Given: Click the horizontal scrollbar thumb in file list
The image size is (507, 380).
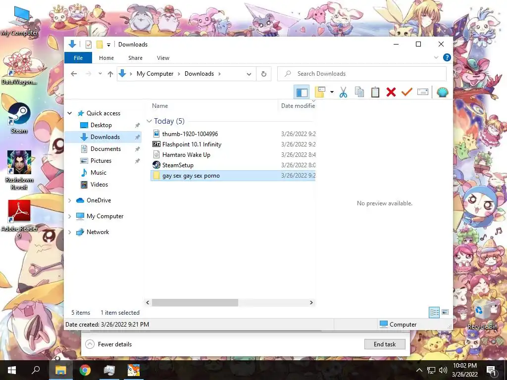Looking at the screenshot, I should (195, 302).
